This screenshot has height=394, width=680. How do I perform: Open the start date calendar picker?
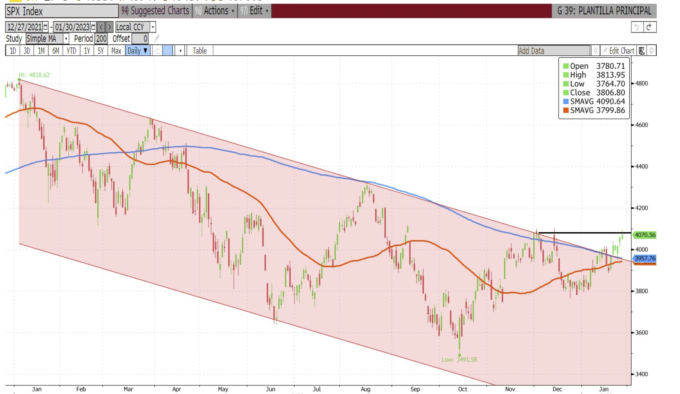tap(45, 27)
